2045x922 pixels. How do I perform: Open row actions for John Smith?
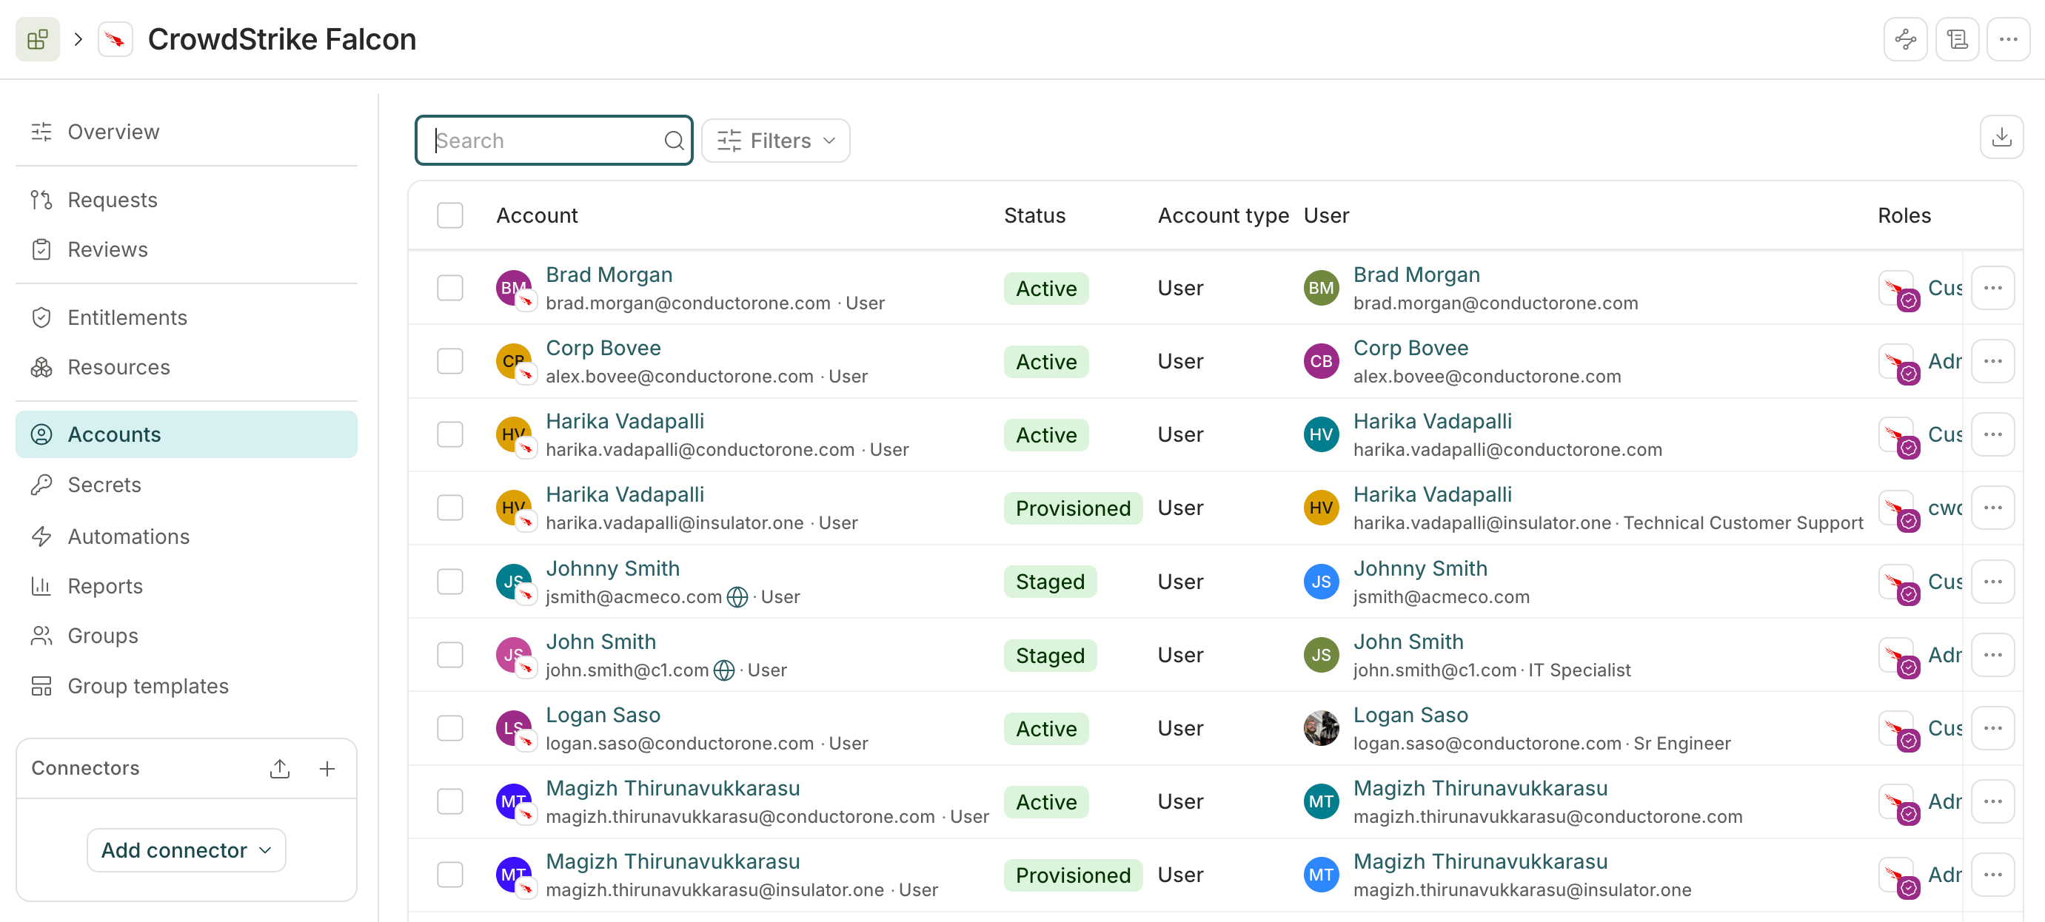point(1992,655)
